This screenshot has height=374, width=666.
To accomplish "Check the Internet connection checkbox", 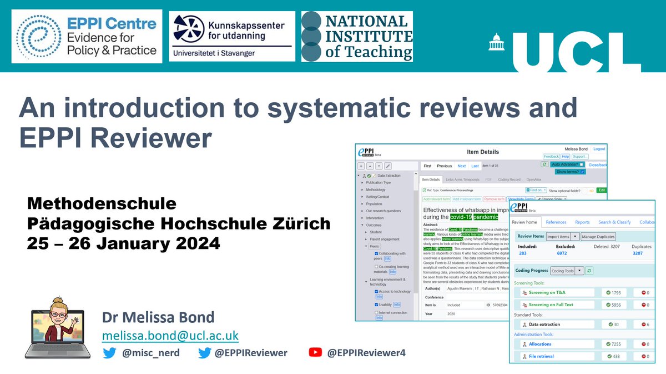I will (376, 313).
